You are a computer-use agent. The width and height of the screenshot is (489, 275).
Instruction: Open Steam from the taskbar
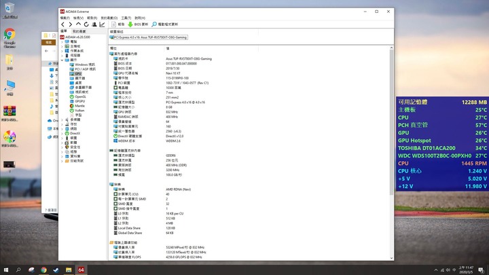click(56, 270)
